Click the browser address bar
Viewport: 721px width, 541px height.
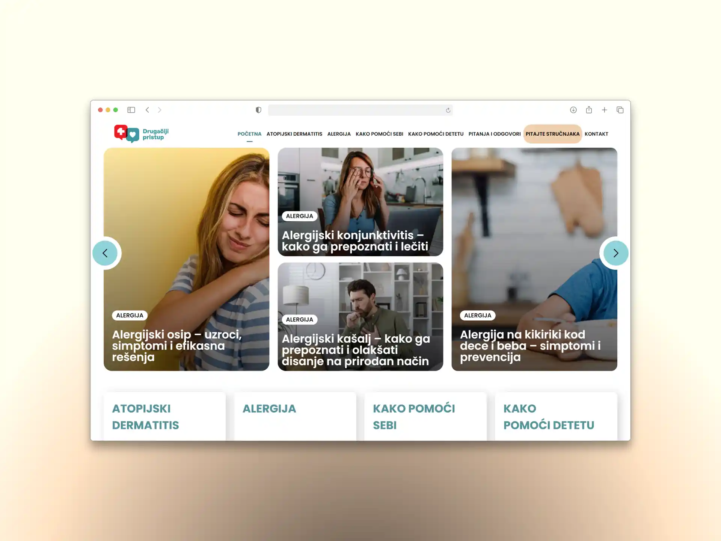(x=360, y=110)
